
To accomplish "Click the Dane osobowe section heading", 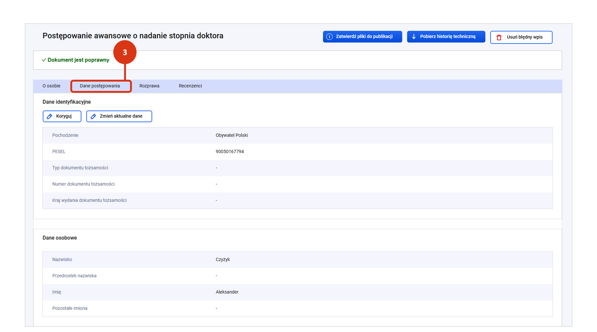I will point(60,238).
